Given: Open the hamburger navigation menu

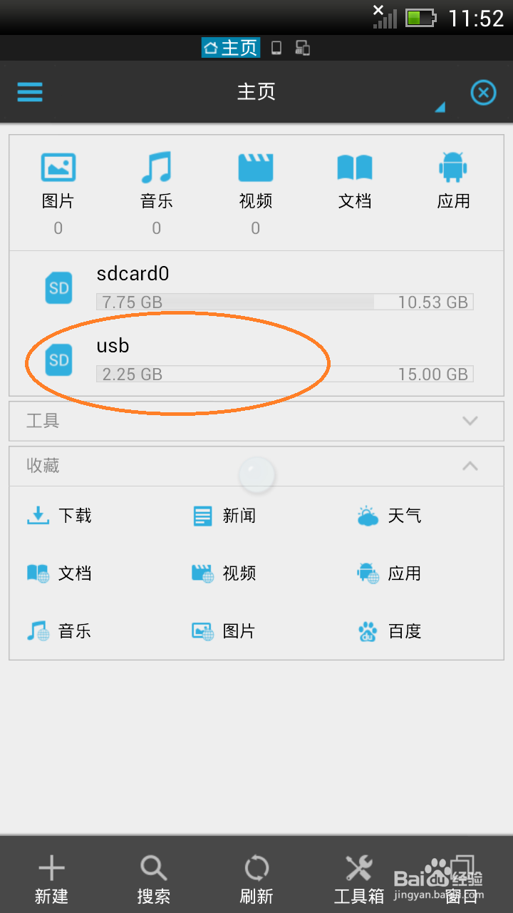Looking at the screenshot, I should pos(30,92).
